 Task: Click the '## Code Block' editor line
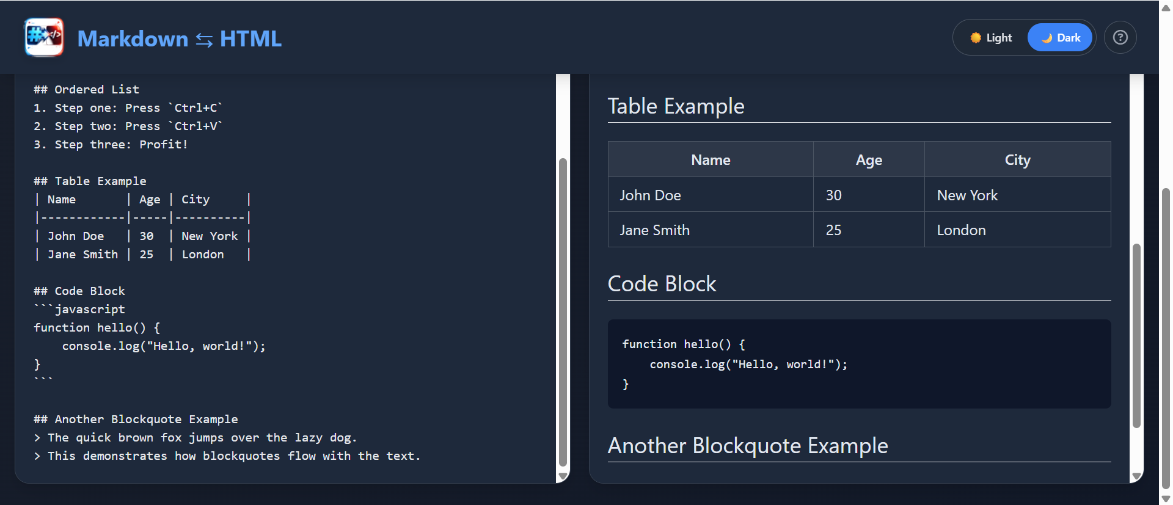[x=79, y=291]
